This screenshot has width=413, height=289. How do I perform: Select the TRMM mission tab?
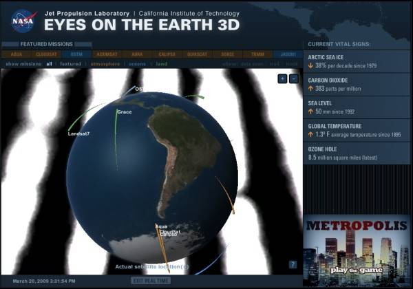pyautogui.click(x=257, y=54)
